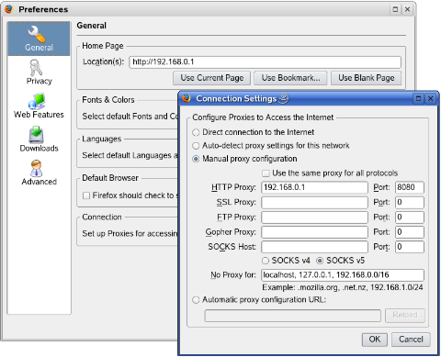This screenshot has width=441, height=357.
Task: Enable Use the same proxy for all protocols
Action: click(266, 173)
